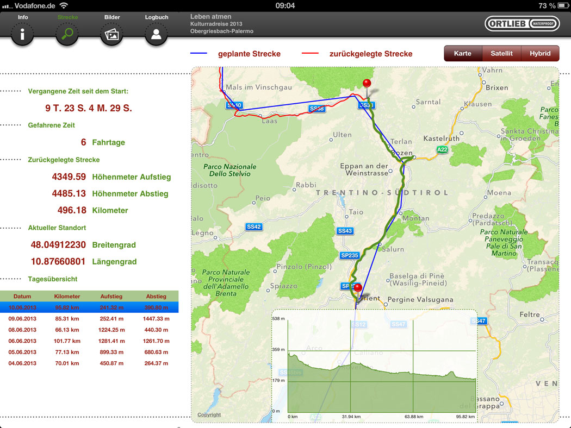Screen dimensions: 571x428
Task: Tap the 'Pinzolo (Pinzol)' map label
Action: coord(304,267)
